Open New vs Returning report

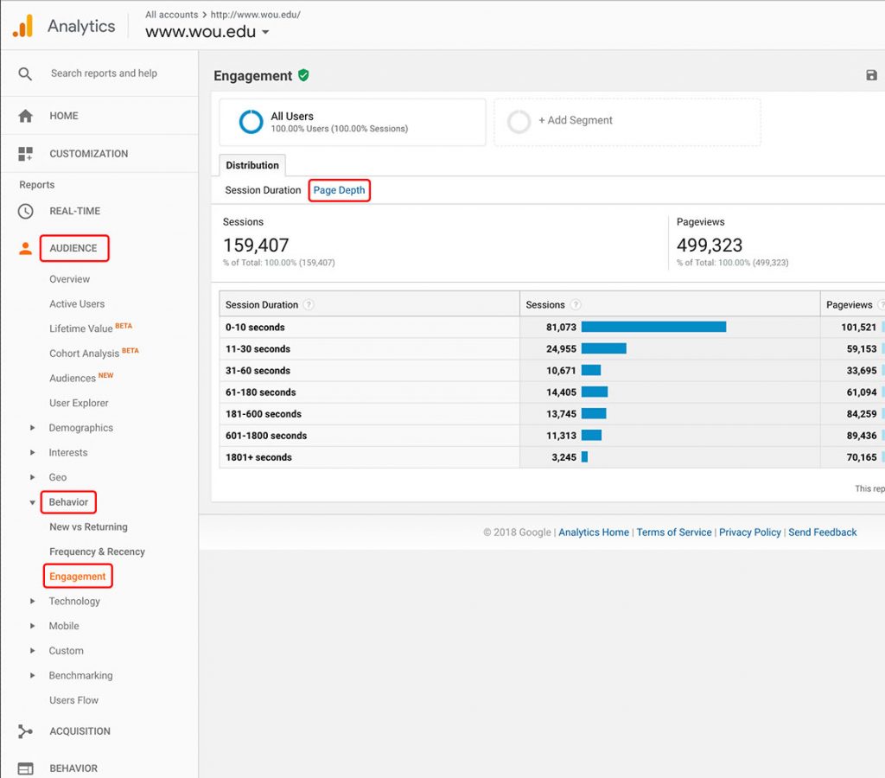click(x=89, y=527)
